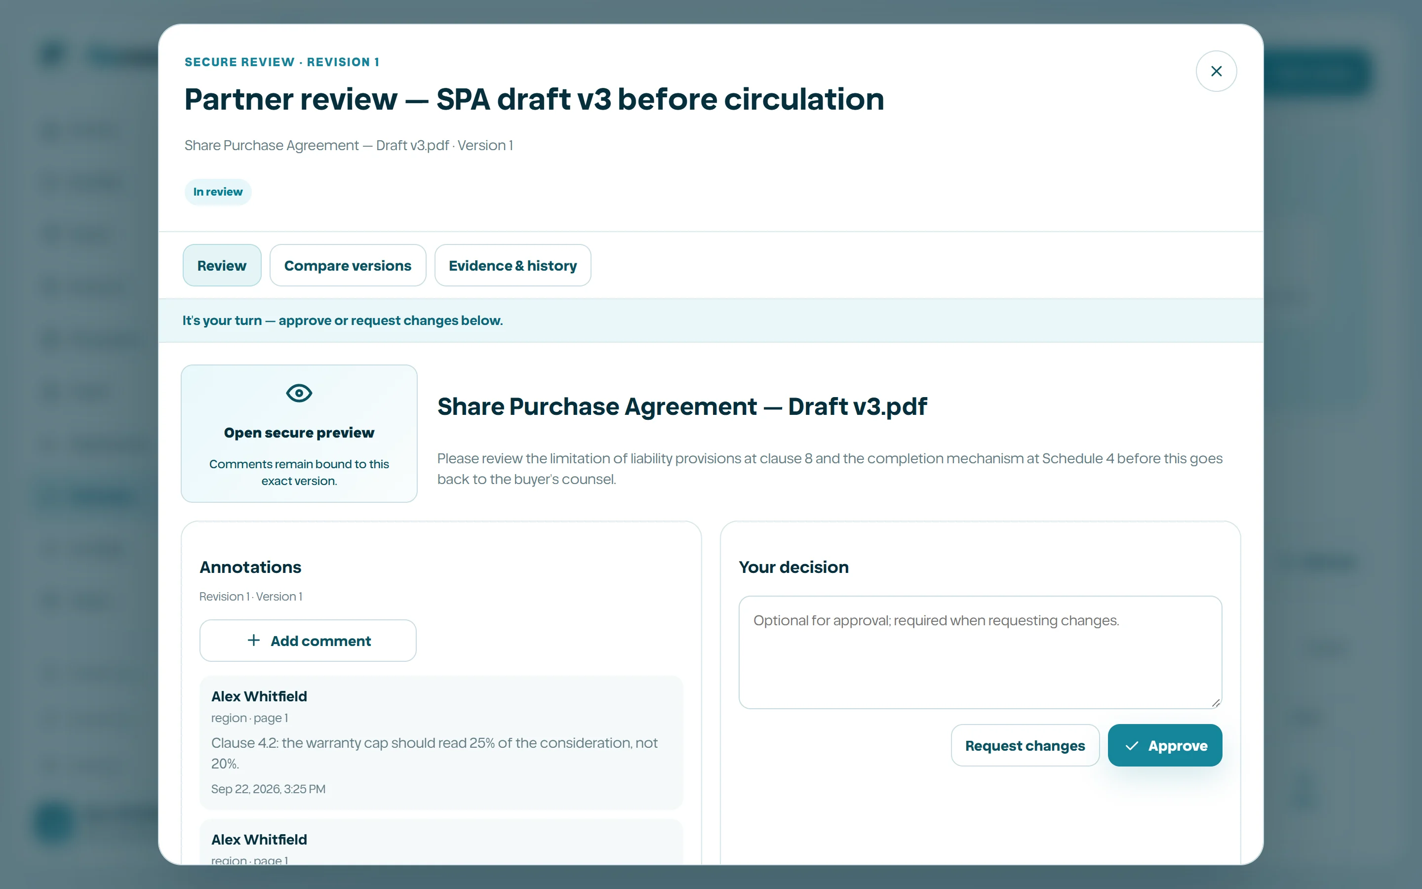
Task: Click the limitation of liability review instructions
Action: click(829, 469)
